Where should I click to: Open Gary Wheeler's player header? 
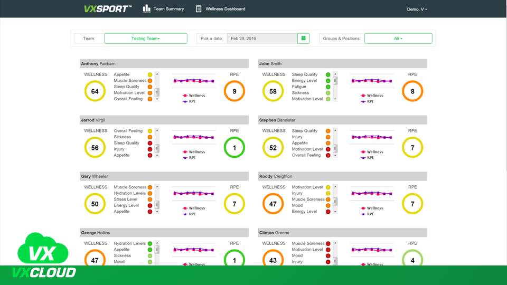point(164,176)
